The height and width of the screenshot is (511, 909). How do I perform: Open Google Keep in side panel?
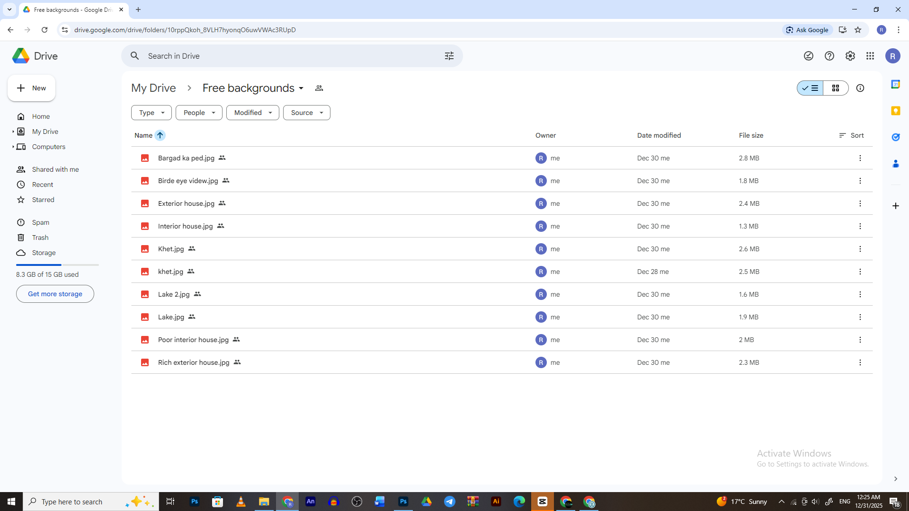pyautogui.click(x=895, y=111)
